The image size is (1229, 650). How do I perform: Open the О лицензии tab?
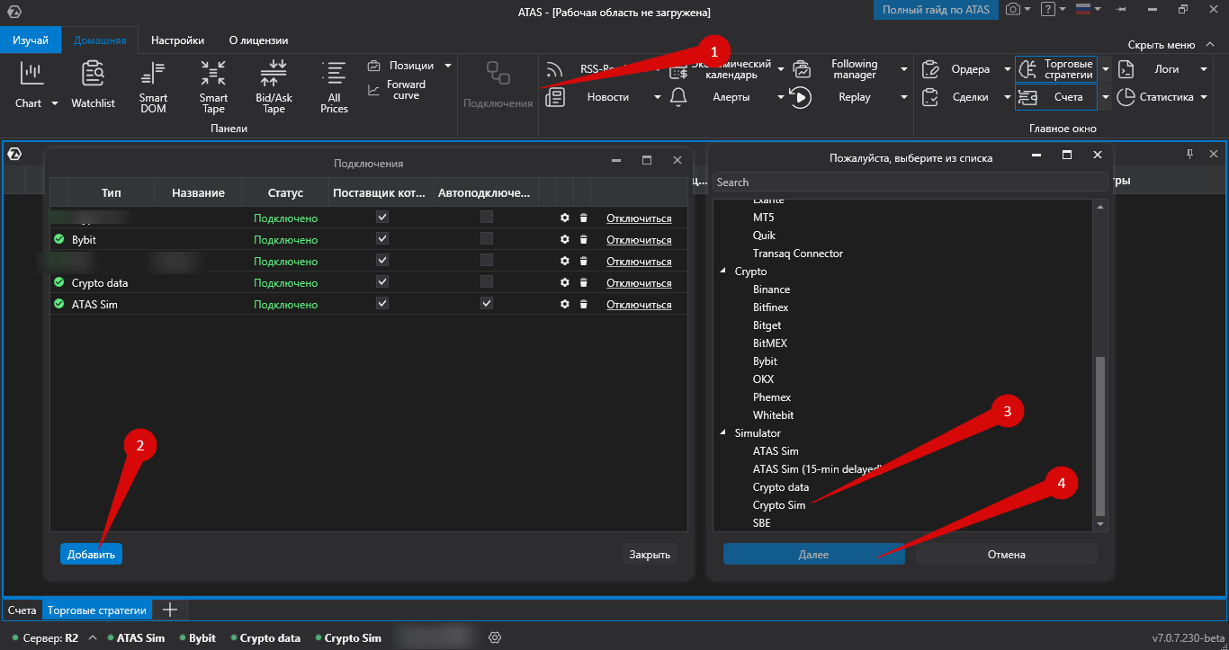coord(258,40)
